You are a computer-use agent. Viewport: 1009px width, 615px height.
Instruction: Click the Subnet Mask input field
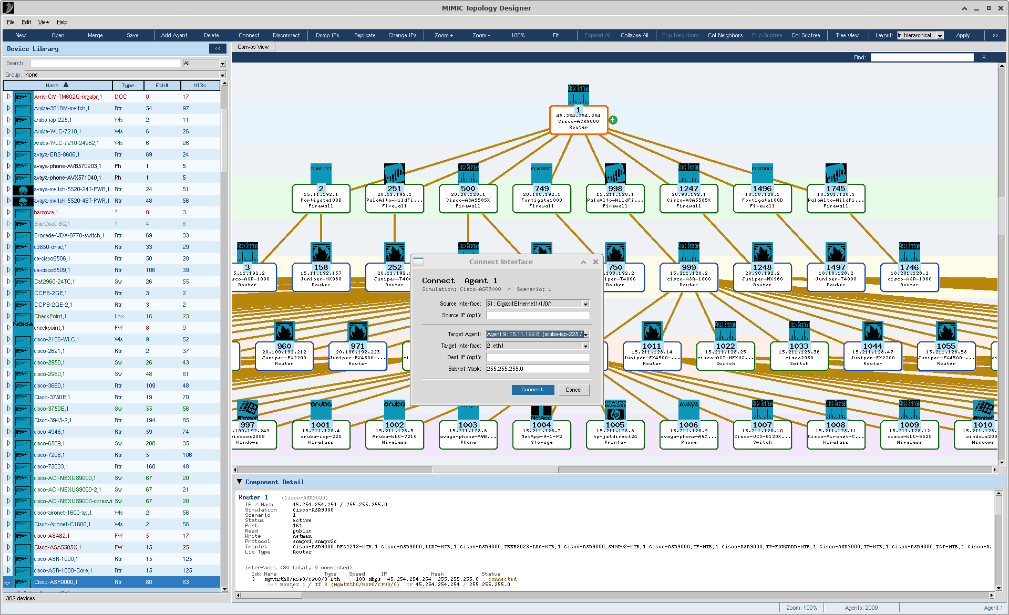coord(538,369)
